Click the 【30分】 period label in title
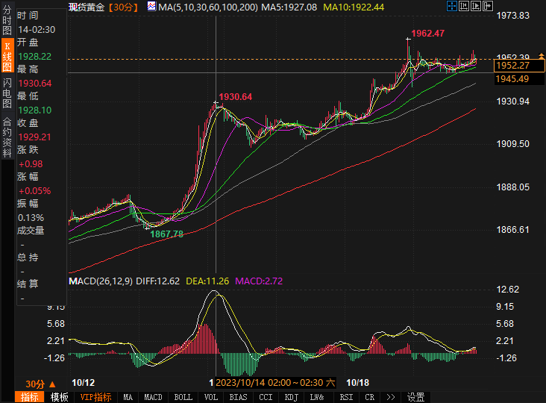 (x=122, y=6)
